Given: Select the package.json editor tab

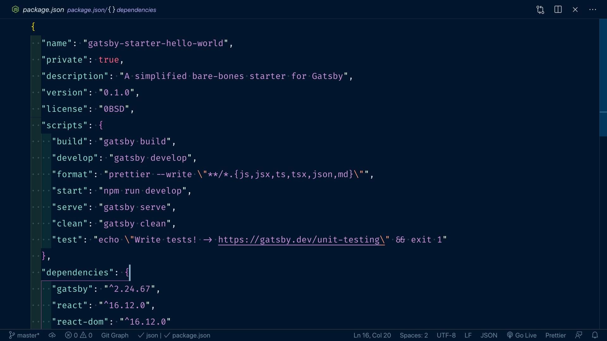Looking at the screenshot, I should (43, 10).
